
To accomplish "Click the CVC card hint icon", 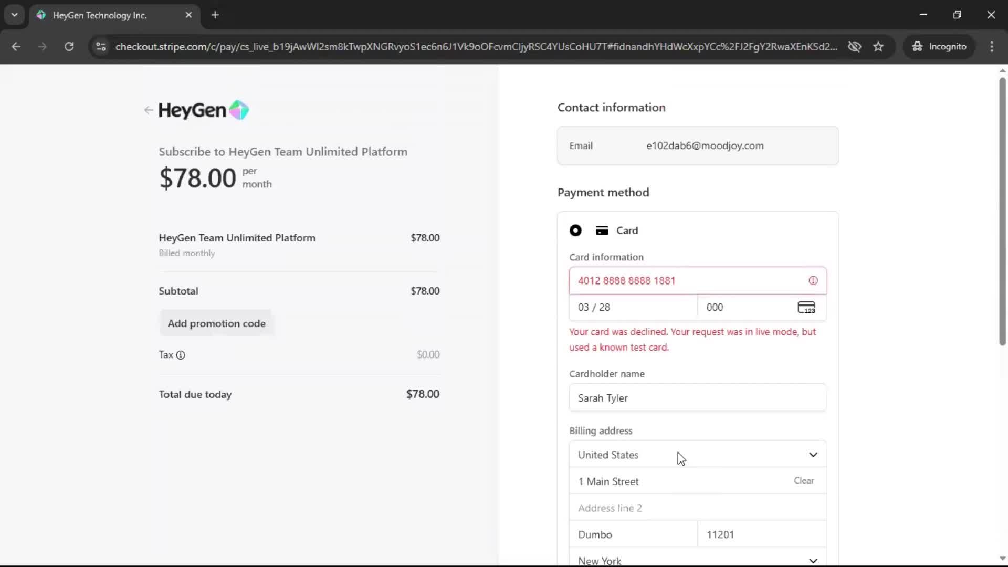I will point(806,308).
